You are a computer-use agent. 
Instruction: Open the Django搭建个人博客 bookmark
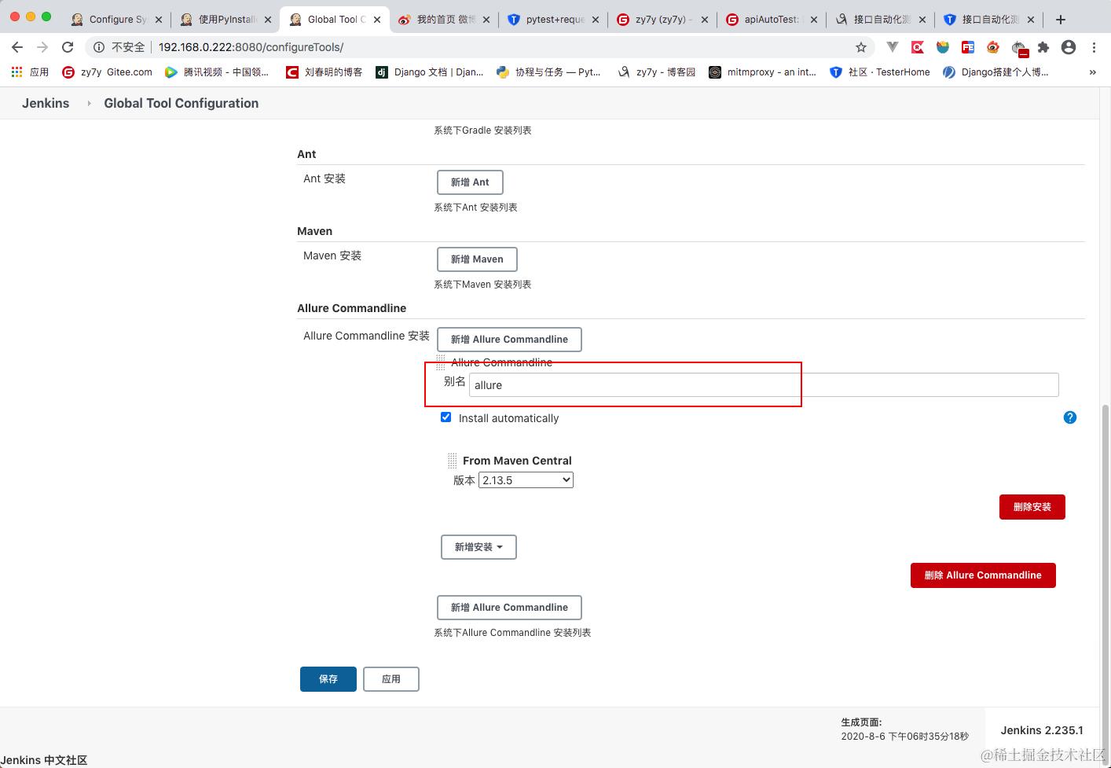(x=995, y=72)
